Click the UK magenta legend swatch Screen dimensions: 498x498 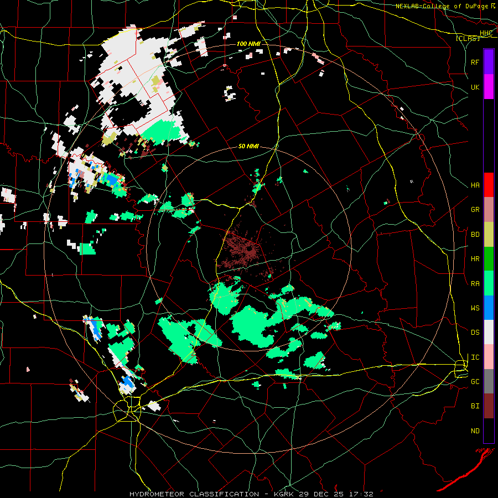489,87
